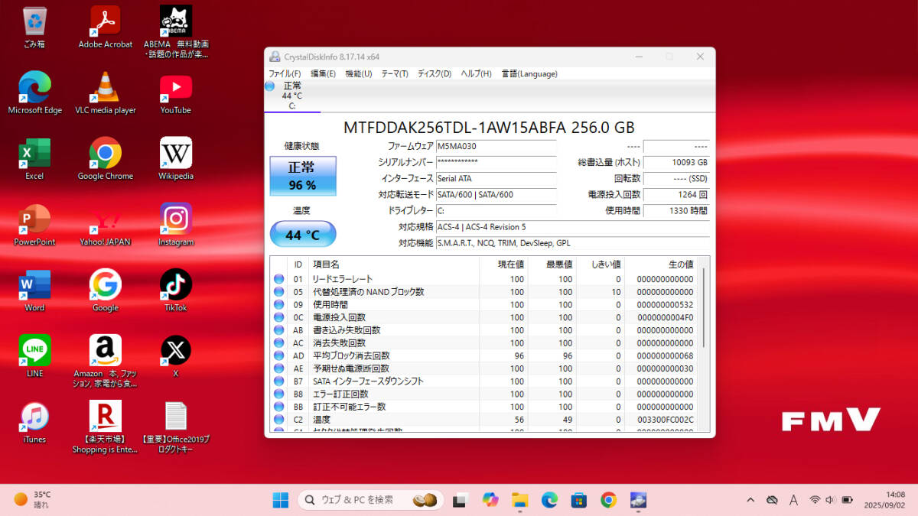
Task: Open Adobe Acrobat desktop shortcut
Action: [106, 28]
